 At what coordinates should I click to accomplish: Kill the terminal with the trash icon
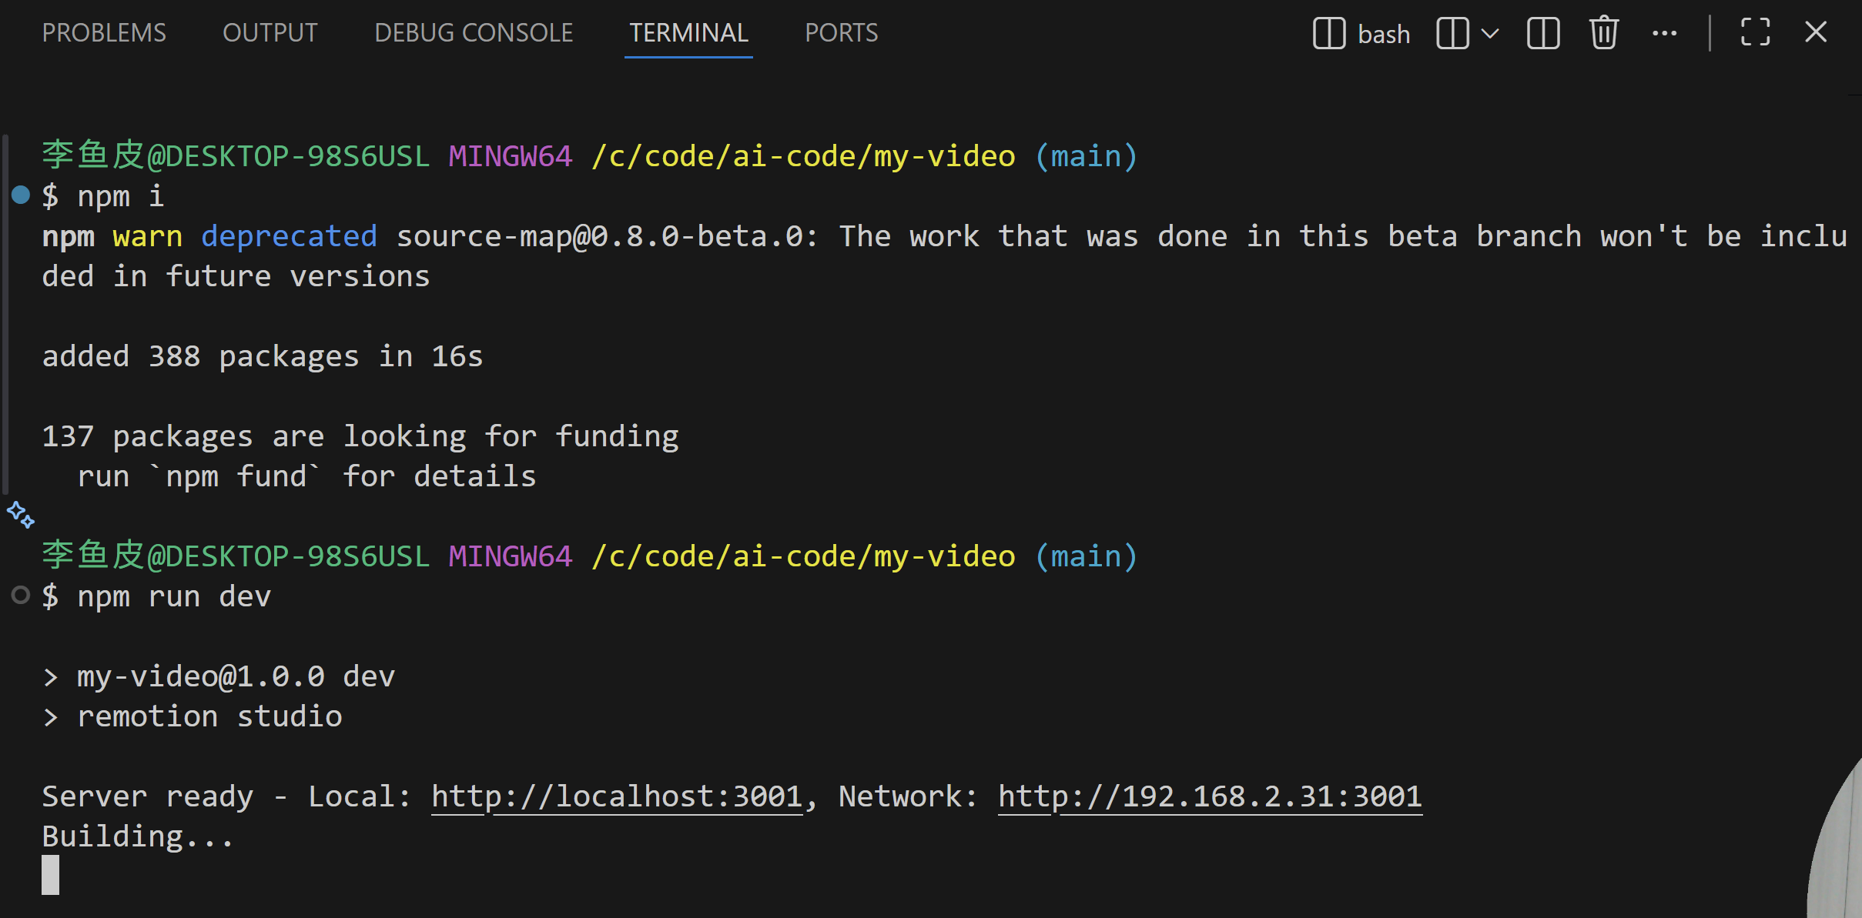point(1604,33)
